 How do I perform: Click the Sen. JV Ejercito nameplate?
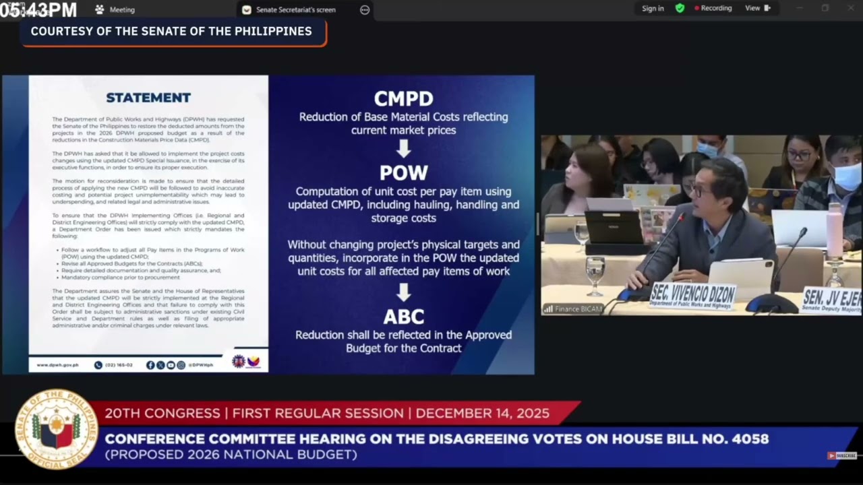(x=832, y=300)
